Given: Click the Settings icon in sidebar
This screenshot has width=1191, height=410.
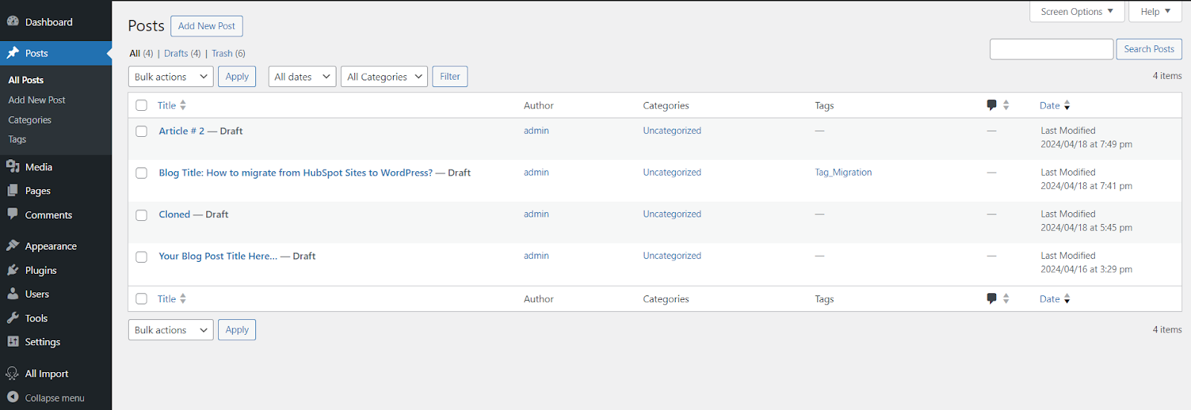Looking at the screenshot, I should (x=13, y=342).
